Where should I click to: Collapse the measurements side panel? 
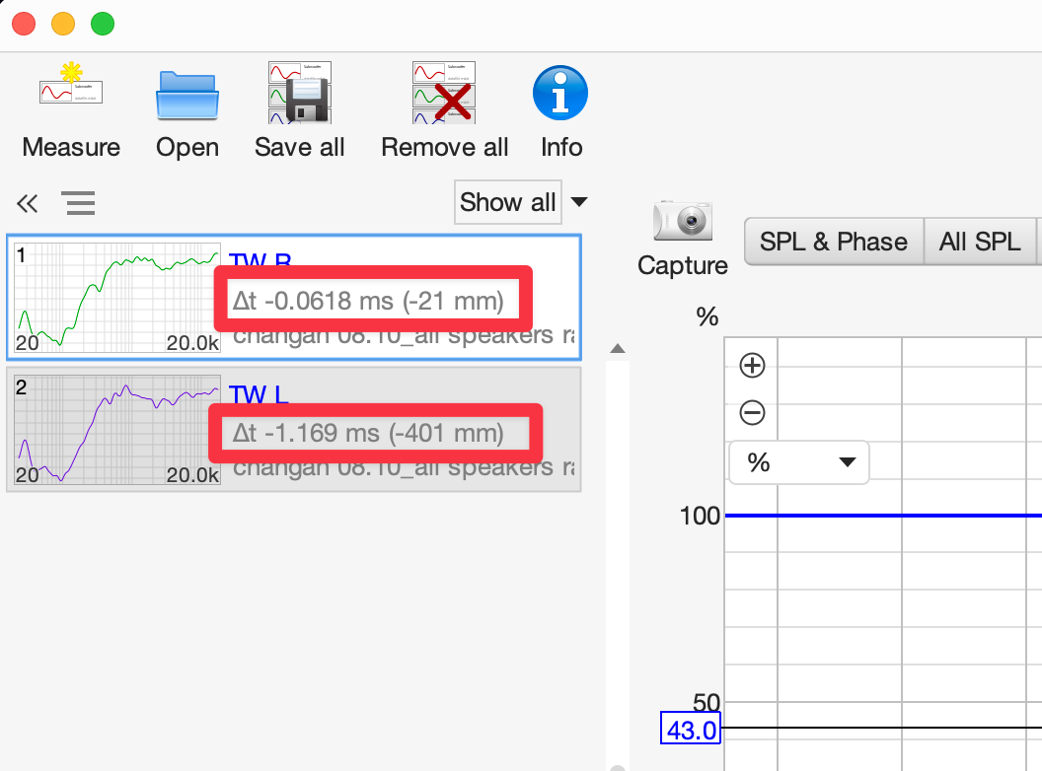pos(27,204)
